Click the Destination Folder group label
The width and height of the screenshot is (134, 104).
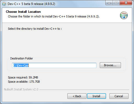(21, 58)
